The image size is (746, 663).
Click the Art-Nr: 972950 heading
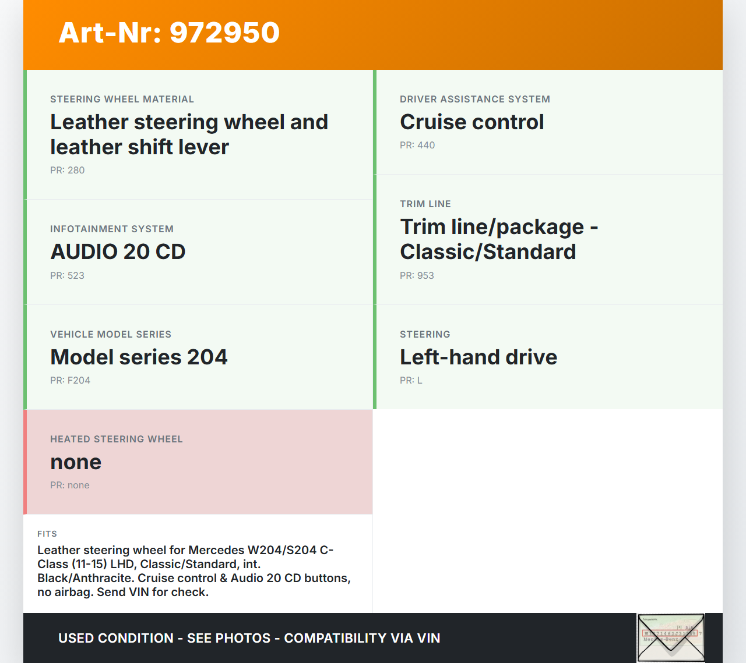click(x=169, y=33)
